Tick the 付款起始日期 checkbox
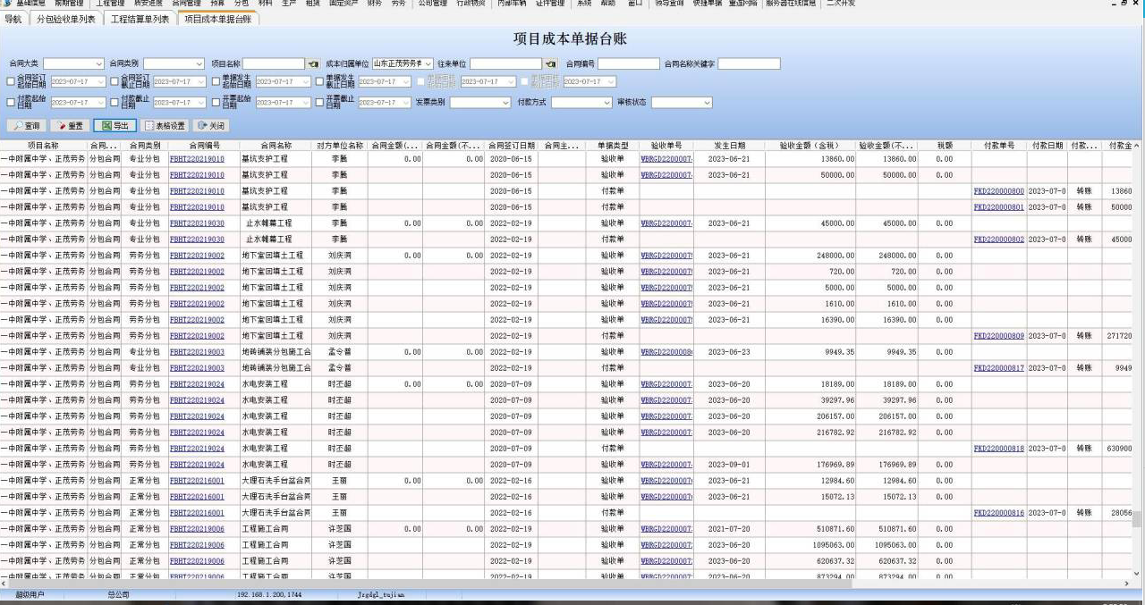This screenshot has width=1145, height=605. tap(11, 102)
